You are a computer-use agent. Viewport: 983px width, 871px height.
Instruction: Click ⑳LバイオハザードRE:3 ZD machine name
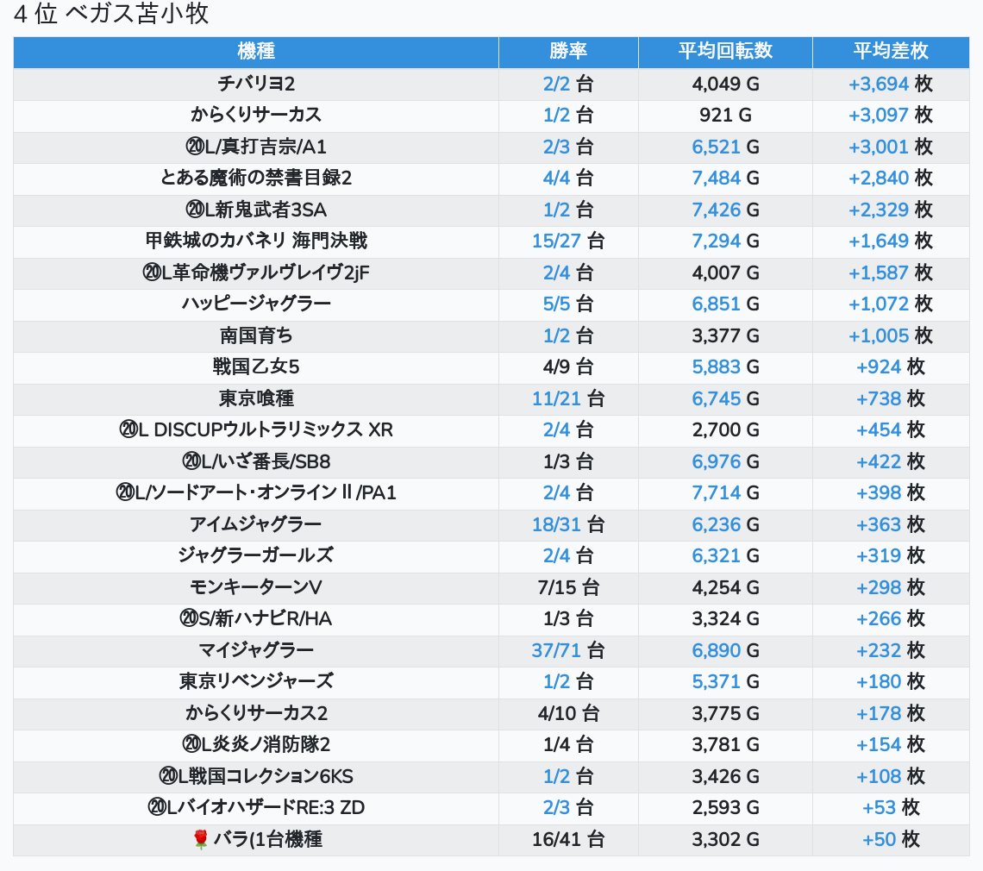point(256,808)
